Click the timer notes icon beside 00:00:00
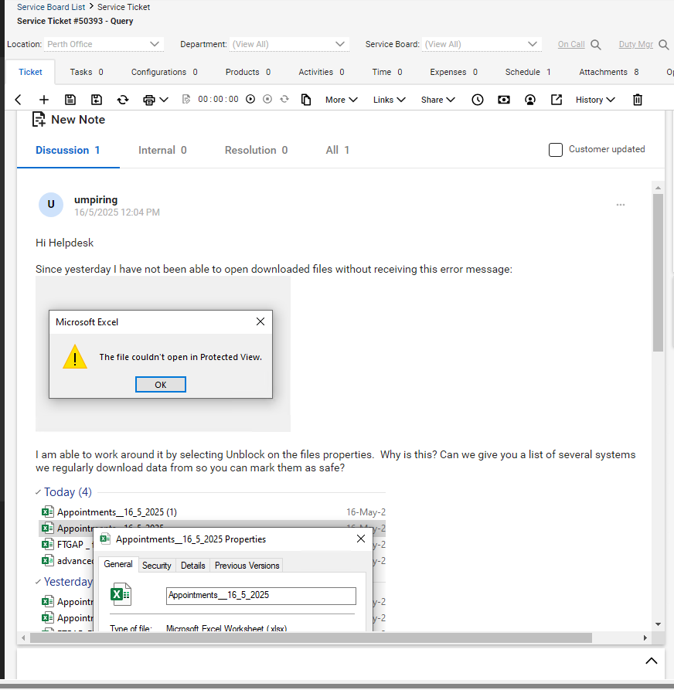 point(186,100)
